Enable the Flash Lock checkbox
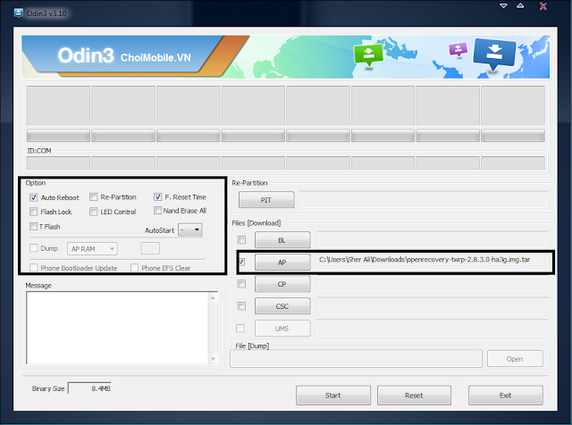572x425 pixels. [34, 212]
